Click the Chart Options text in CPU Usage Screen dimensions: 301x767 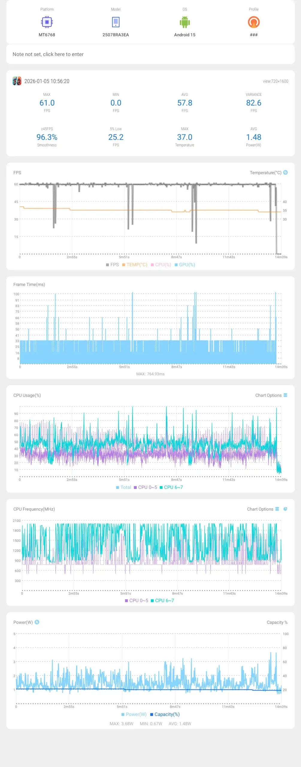coord(268,395)
